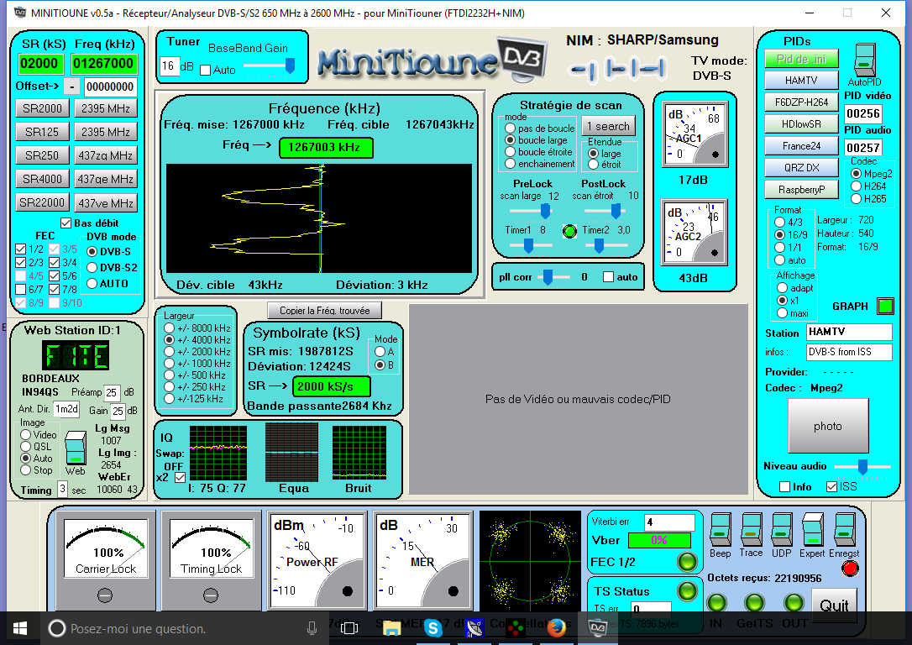
Task: Click the TS Status green LED
Action: click(687, 591)
